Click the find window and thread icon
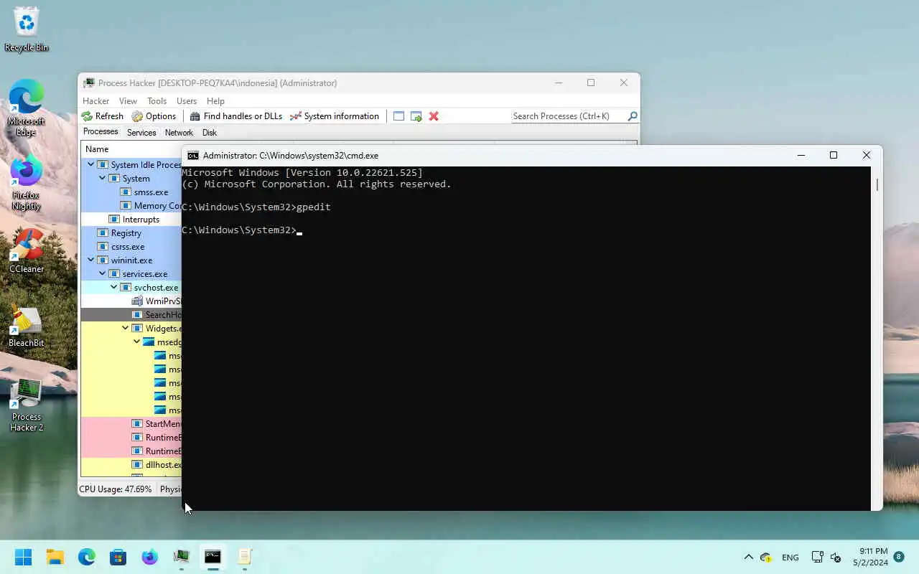Viewport: 919px width, 574px height. [x=416, y=116]
